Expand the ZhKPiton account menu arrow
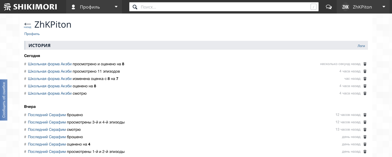 click(384, 7)
